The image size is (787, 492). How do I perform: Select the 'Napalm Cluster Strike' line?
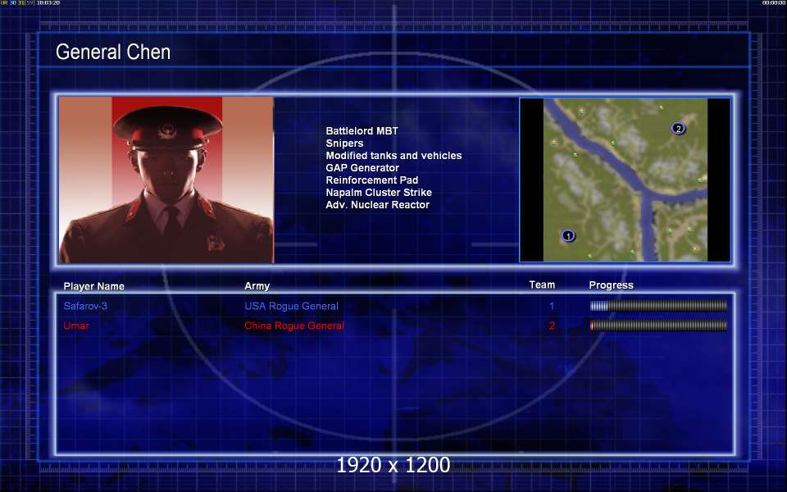click(379, 192)
